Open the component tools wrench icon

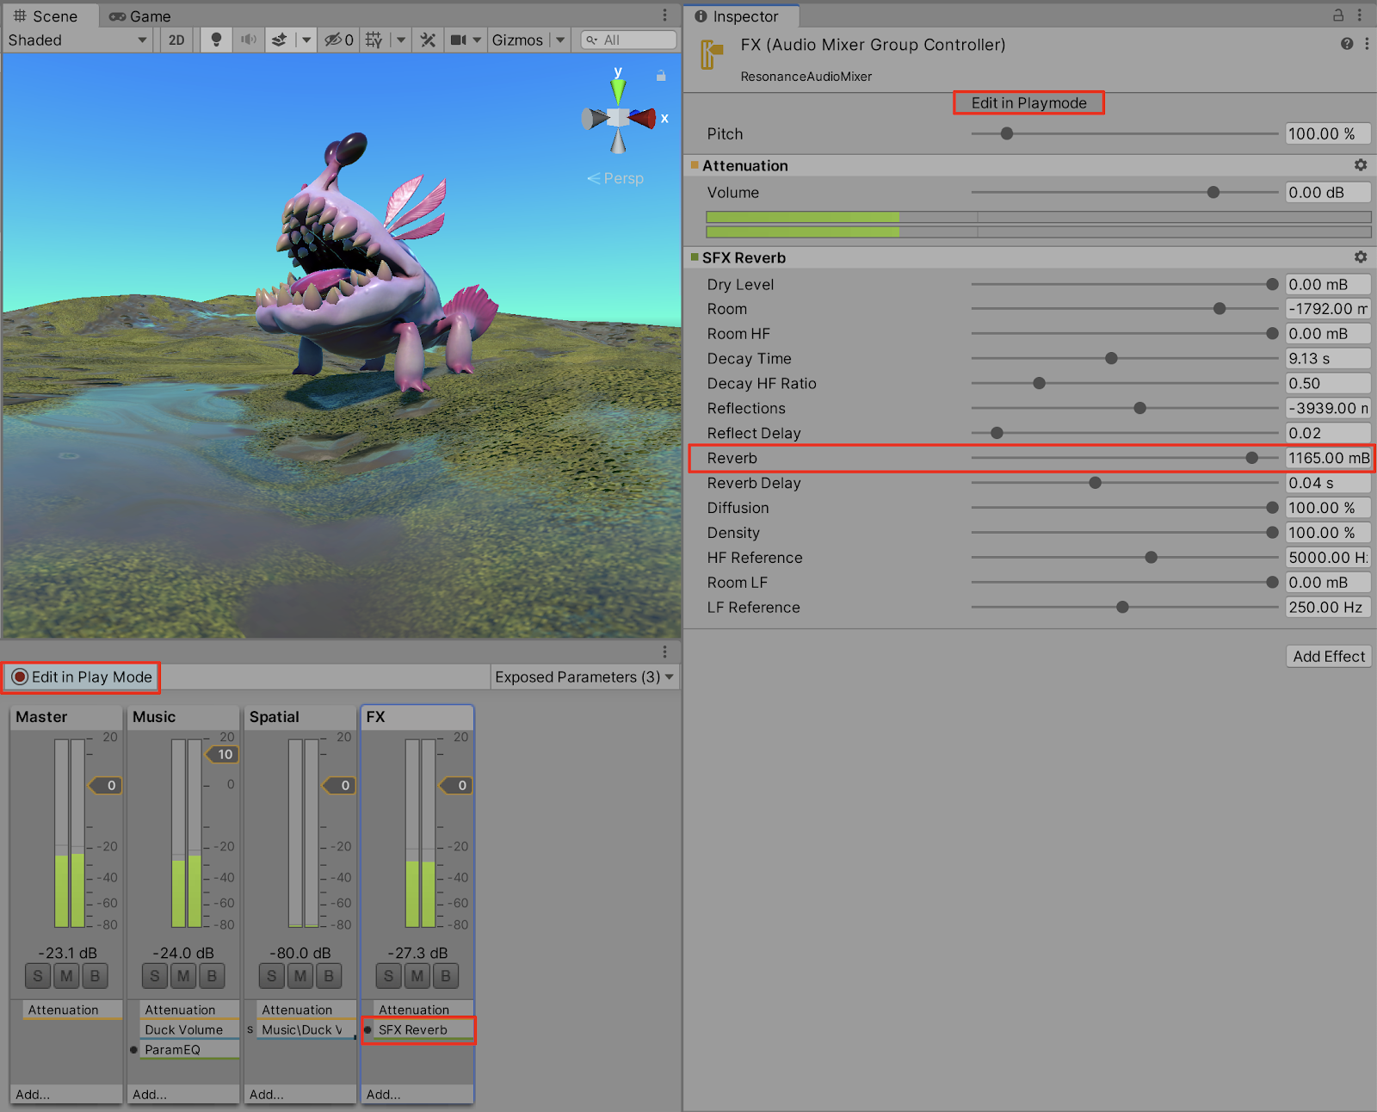[428, 40]
